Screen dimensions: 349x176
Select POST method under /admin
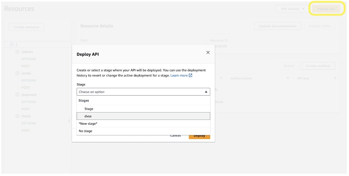26,66
